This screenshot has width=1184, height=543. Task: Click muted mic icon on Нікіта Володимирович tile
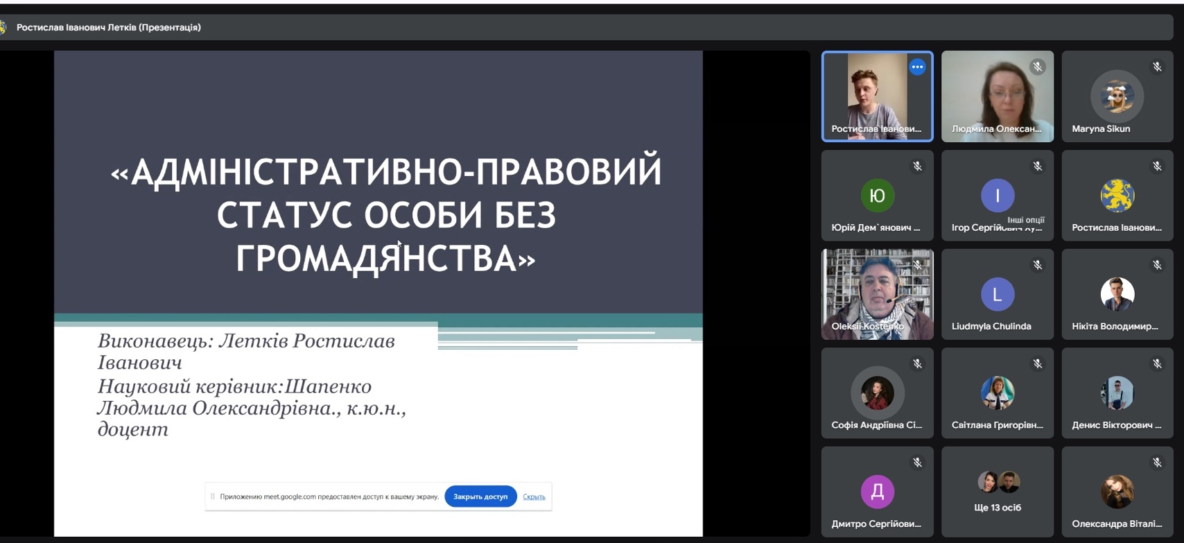click(x=1157, y=266)
